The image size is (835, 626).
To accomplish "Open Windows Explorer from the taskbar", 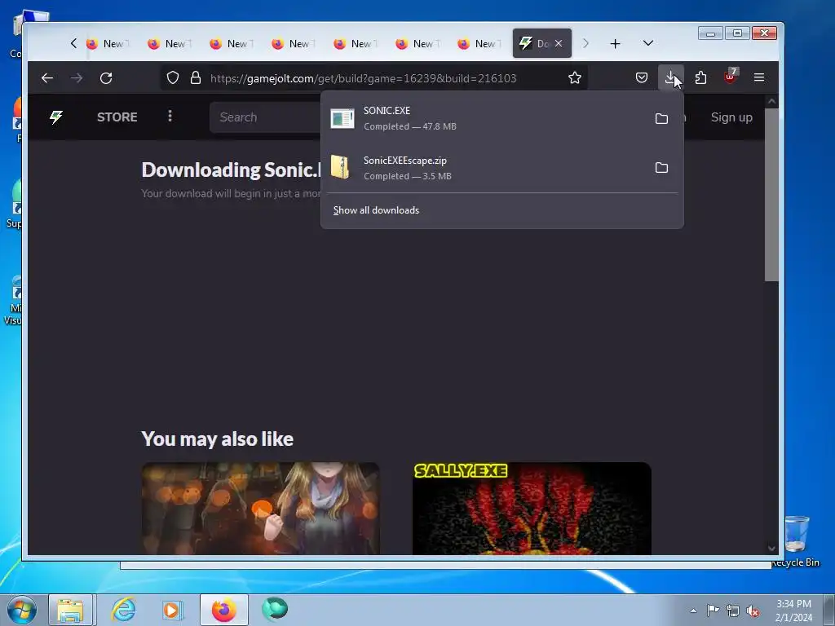I will 70,610.
